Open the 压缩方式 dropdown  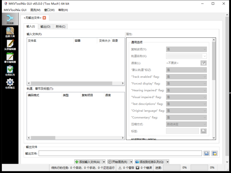(186, 124)
